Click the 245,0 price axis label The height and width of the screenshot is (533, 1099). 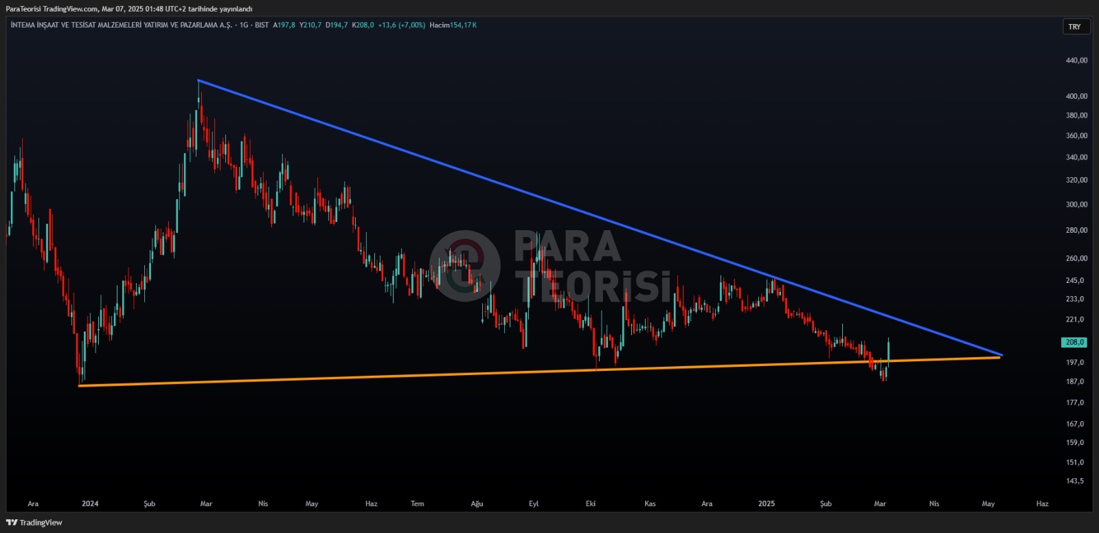click(1075, 281)
